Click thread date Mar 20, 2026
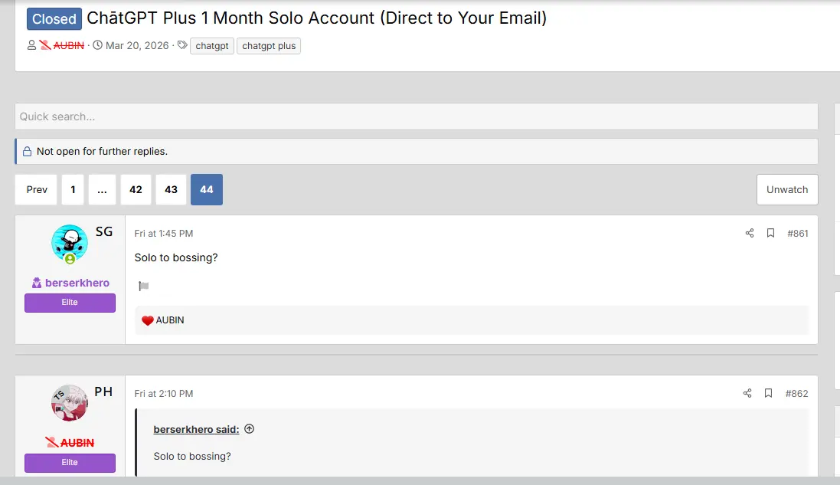 click(137, 45)
